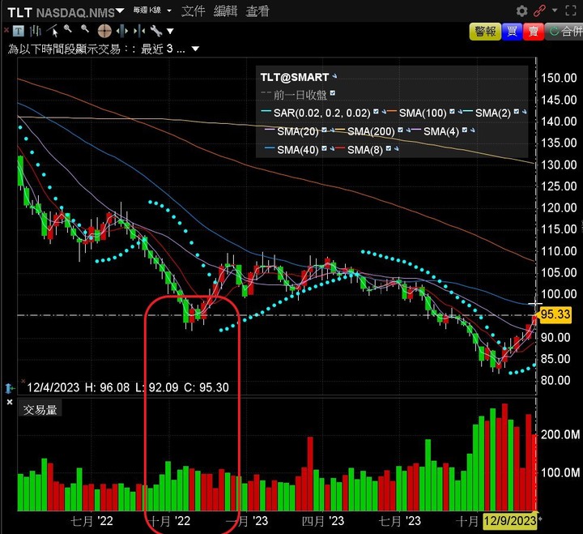The width and height of the screenshot is (583, 534).
Task: Edit SMA(40) via its wrench icon
Action: [x=333, y=149]
